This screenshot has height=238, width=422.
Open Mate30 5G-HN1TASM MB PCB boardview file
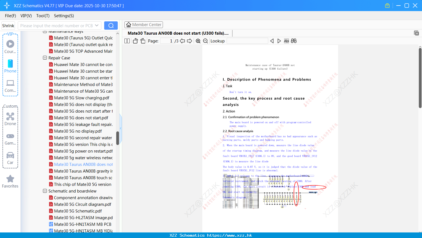83,224
